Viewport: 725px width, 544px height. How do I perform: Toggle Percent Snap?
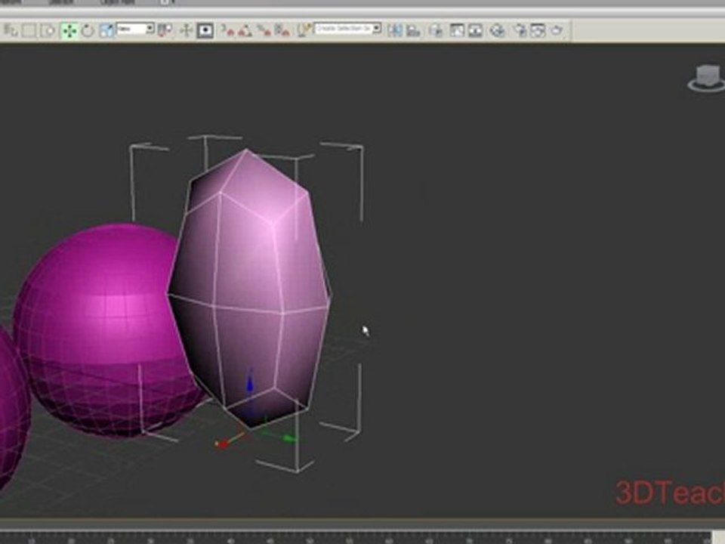264,30
